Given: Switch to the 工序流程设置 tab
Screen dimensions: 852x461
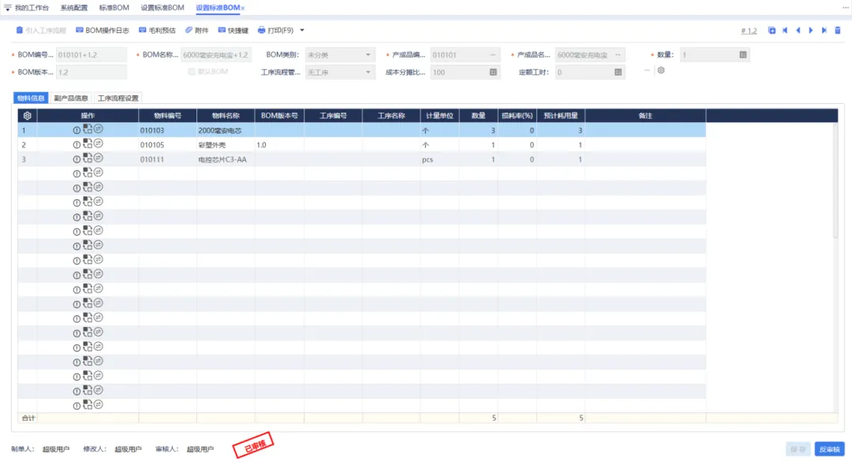Looking at the screenshot, I should pyautogui.click(x=118, y=99).
